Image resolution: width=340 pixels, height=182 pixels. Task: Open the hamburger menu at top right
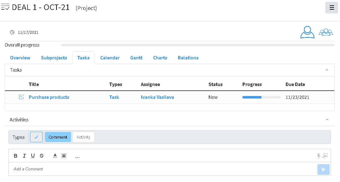(x=332, y=8)
